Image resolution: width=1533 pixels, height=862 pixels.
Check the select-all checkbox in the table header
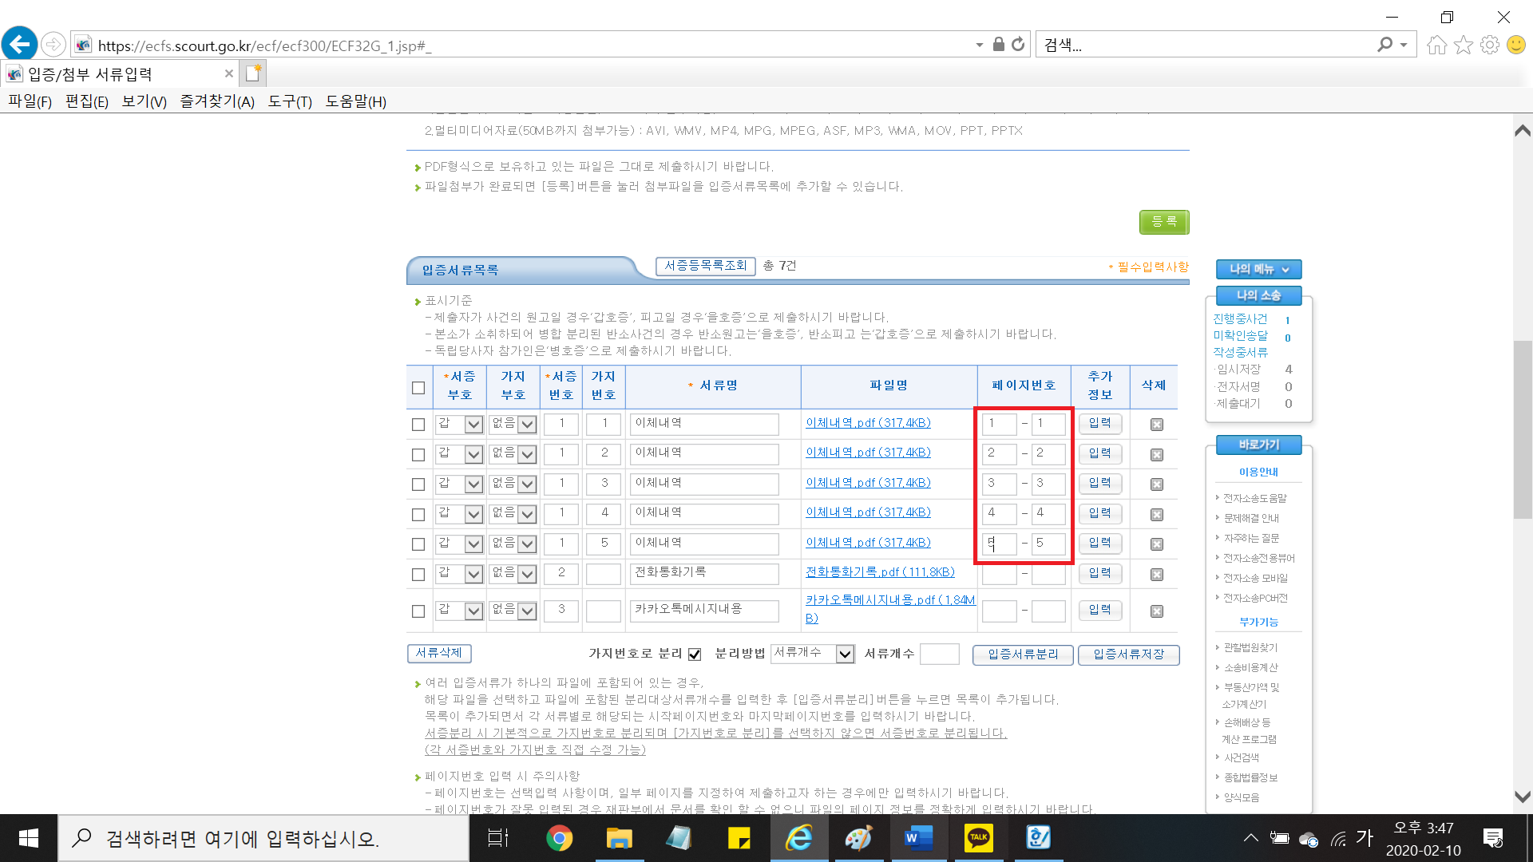[x=418, y=388]
